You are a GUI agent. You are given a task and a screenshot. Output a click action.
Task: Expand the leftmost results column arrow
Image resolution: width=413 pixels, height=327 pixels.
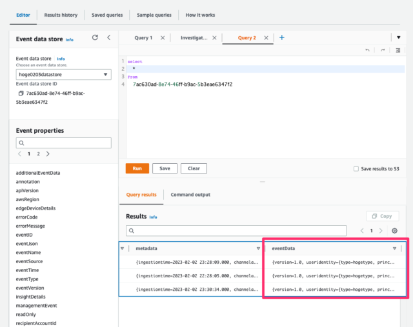122,248
